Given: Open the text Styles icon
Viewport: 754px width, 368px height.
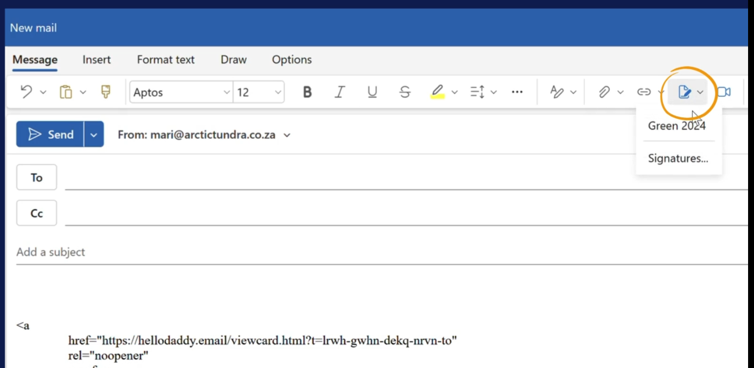Looking at the screenshot, I should pyautogui.click(x=557, y=92).
